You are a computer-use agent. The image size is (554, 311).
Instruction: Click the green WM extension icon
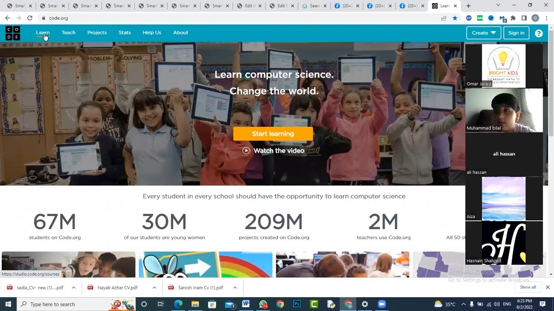coord(480,18)
